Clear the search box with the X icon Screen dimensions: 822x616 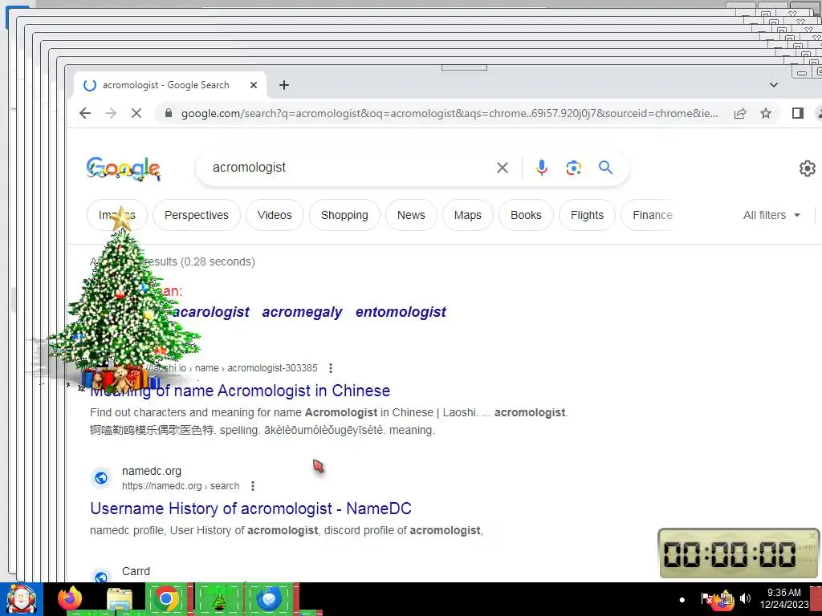pyautogui.click(x=503, y=168)
